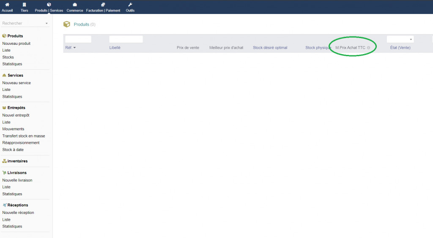Open the Rechercher dropdown arrow
The height and width of the screenshot is (238, 433).
click(47, 24)
